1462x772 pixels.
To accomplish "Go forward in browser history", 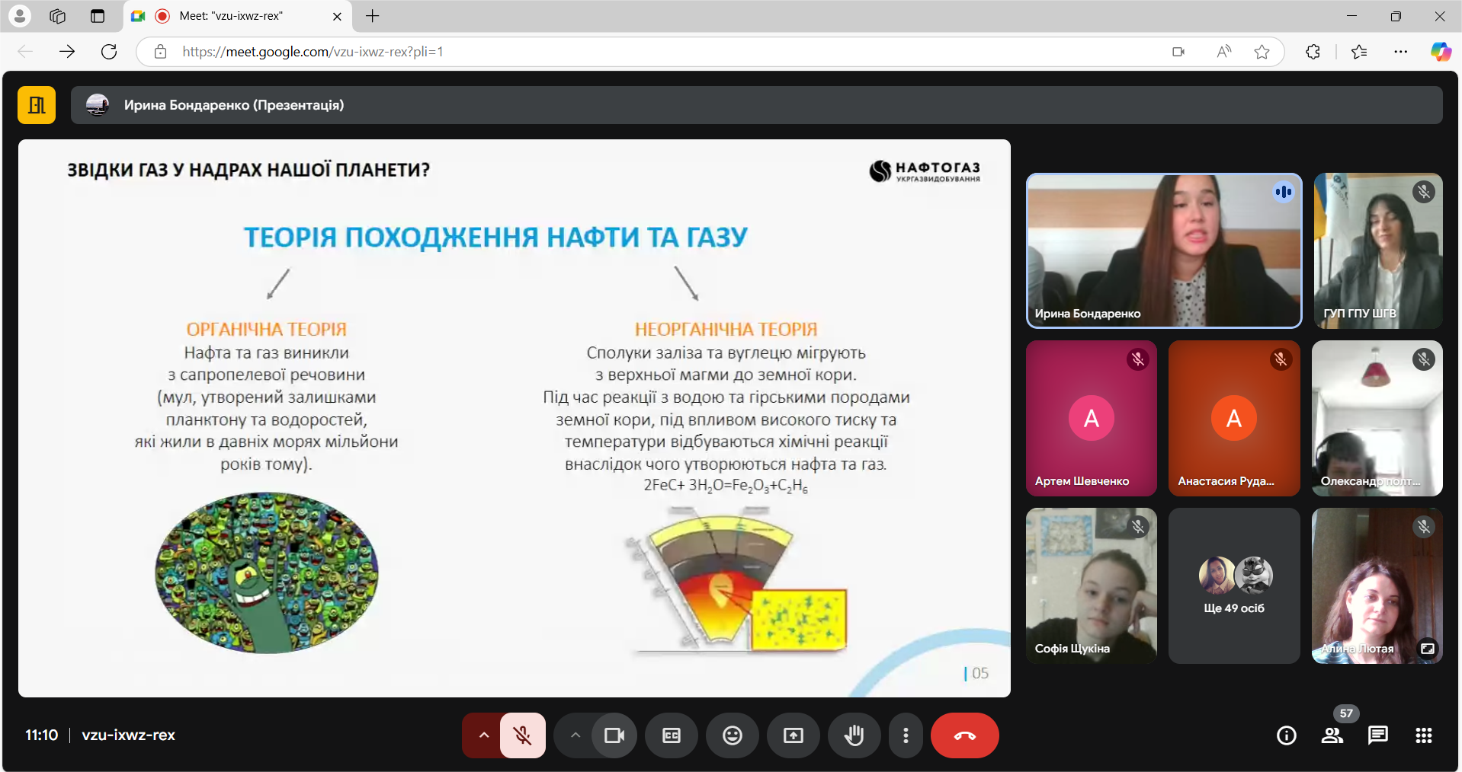I will point(67,52).
